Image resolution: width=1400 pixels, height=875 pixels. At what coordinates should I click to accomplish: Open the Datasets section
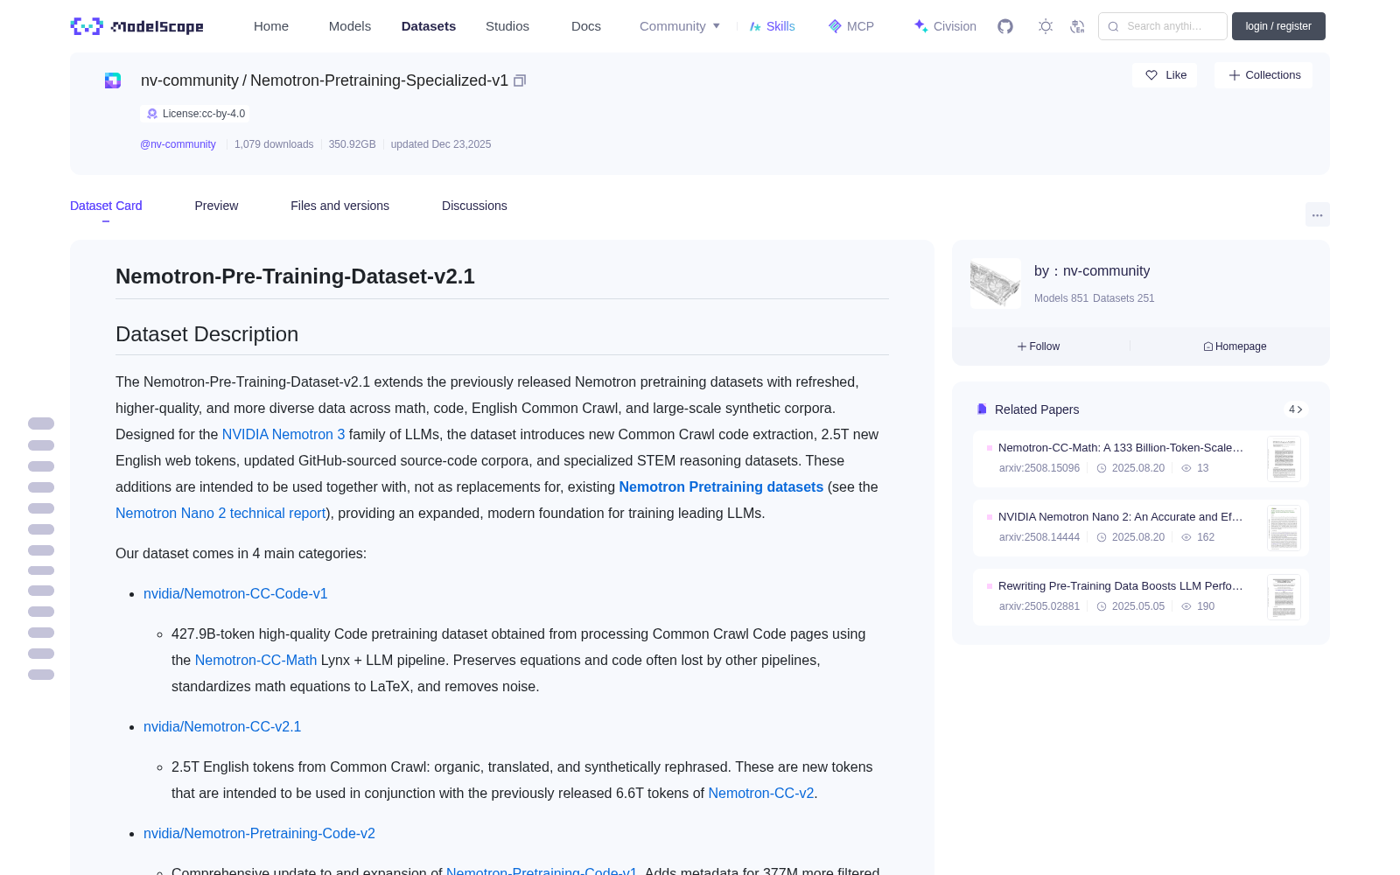429,26
